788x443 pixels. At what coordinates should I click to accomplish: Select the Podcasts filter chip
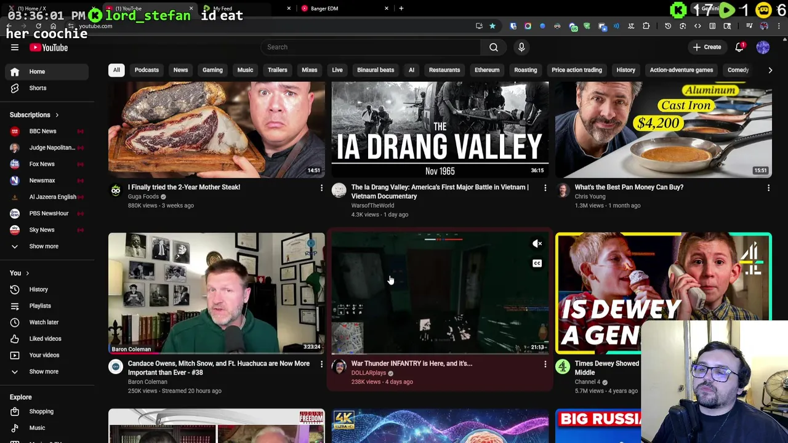tap(147, 70)
